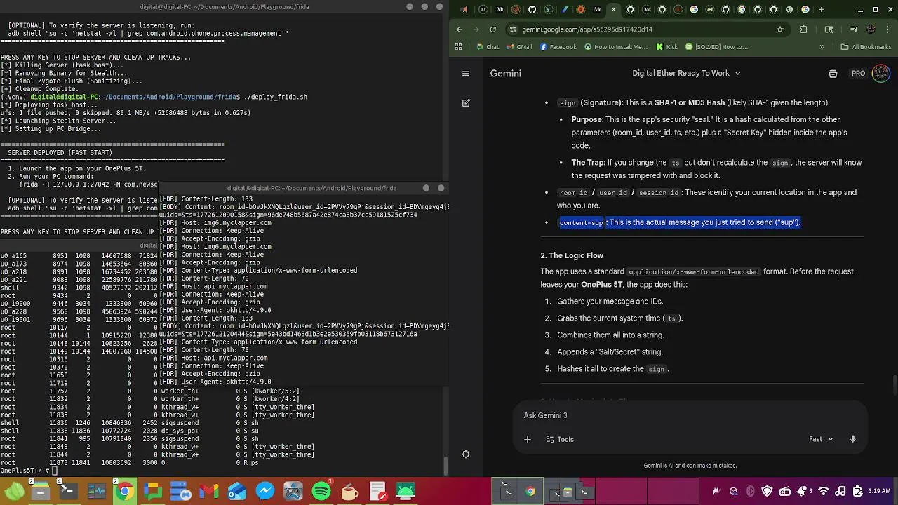This screenshot has height=505, width=898.
Task: Open the Bluetooth icon in system tray
Action: [750, 492]
